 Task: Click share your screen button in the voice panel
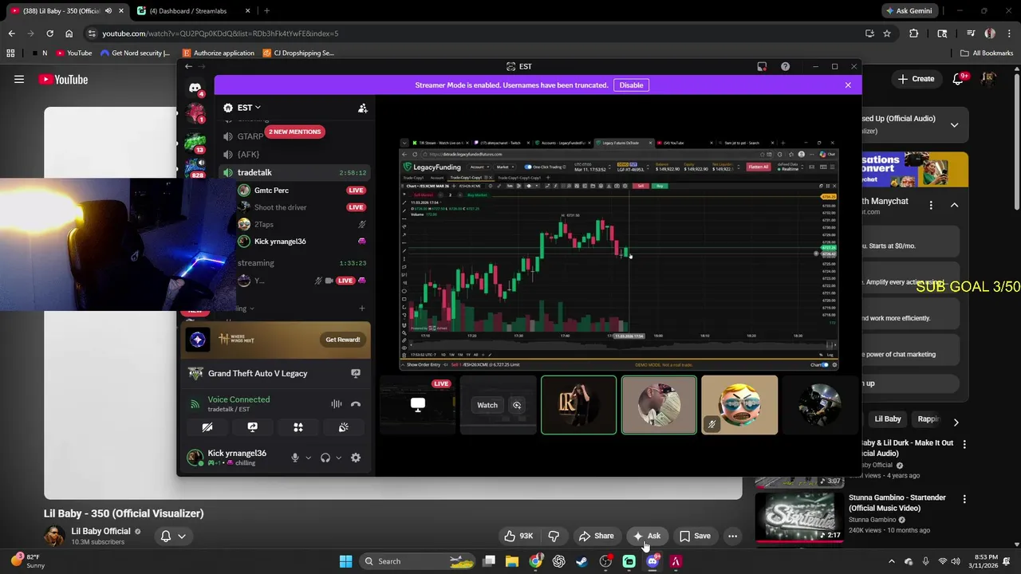click(x=252, y=427)
